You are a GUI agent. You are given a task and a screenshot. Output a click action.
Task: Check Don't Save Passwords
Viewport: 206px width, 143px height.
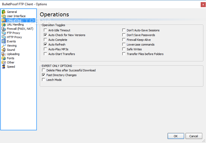[124, 35]
